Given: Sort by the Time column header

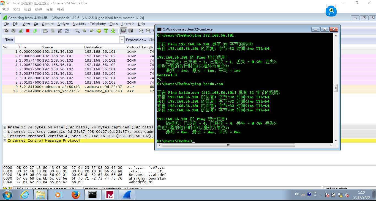Looking at the screenshot, I should 23,47.
